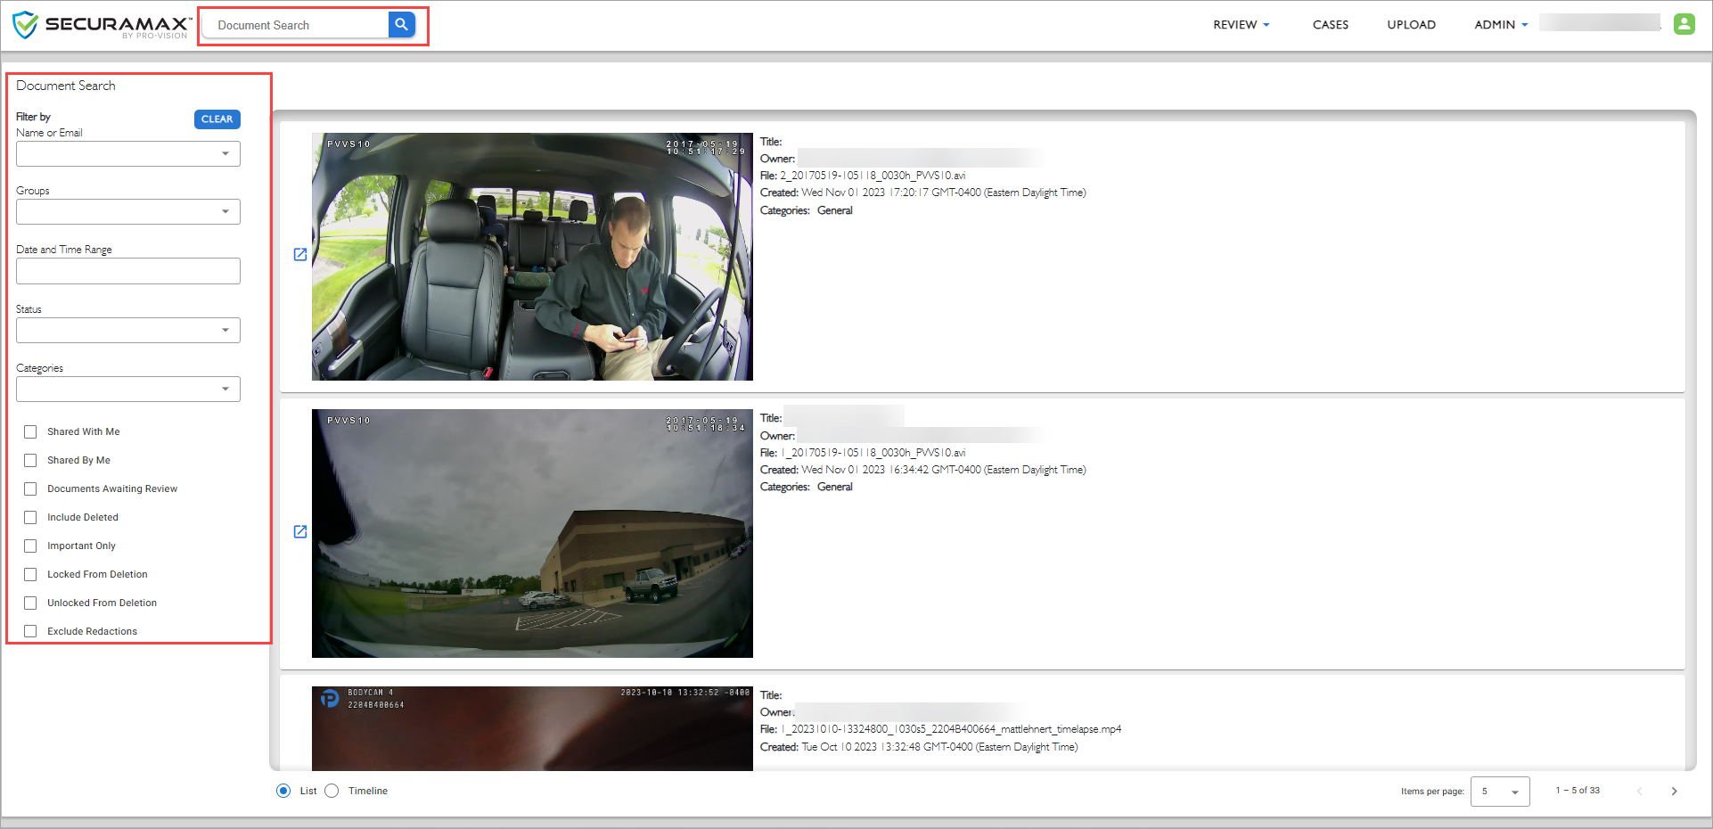Switch to Timeline view radio button
The image size is (1713, 829).
[x=332, y=791]
